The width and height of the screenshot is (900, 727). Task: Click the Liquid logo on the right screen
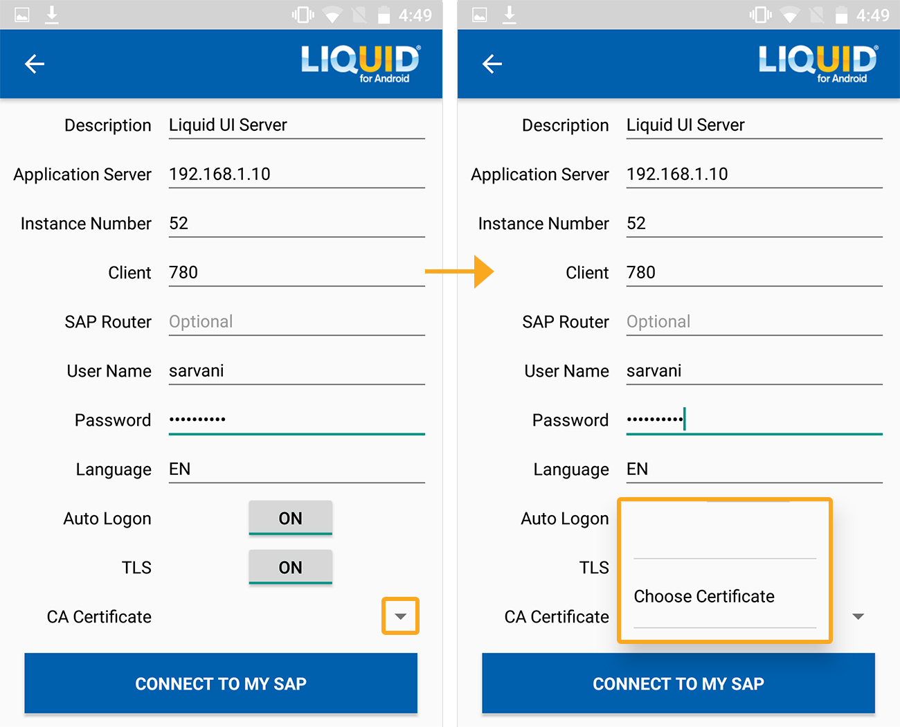pos(818,64)
